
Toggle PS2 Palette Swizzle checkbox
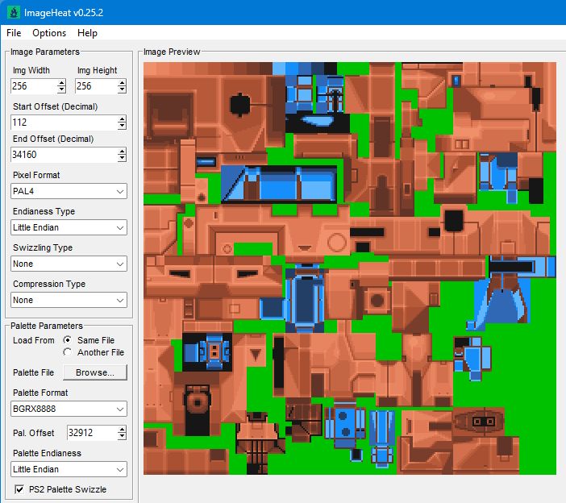pos(19,489)
